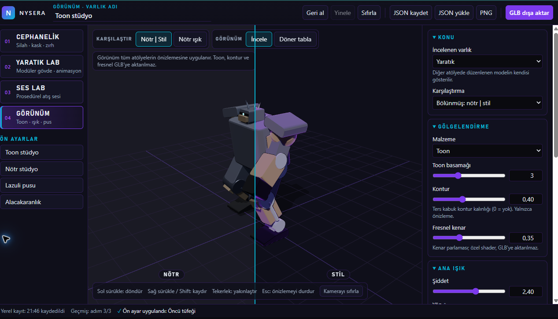Click the Nysera "N" logo icon
This screenshot has height=319, width=558.
8,13
